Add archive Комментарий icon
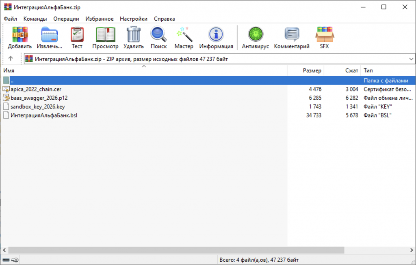Viewport: 416px width, 265px height. [292, 34]
